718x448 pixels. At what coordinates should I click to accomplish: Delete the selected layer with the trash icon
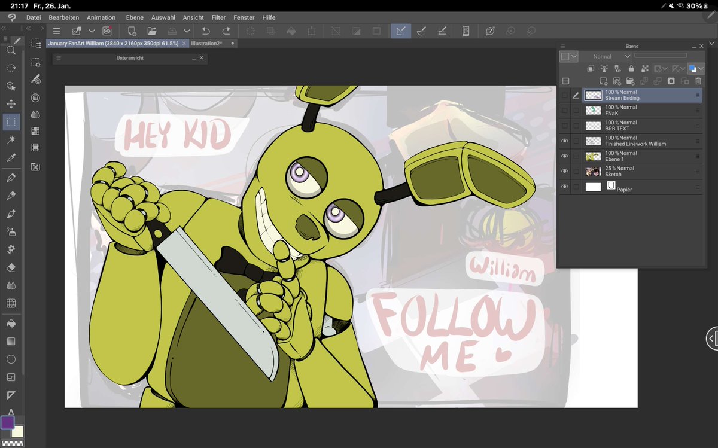698,80
